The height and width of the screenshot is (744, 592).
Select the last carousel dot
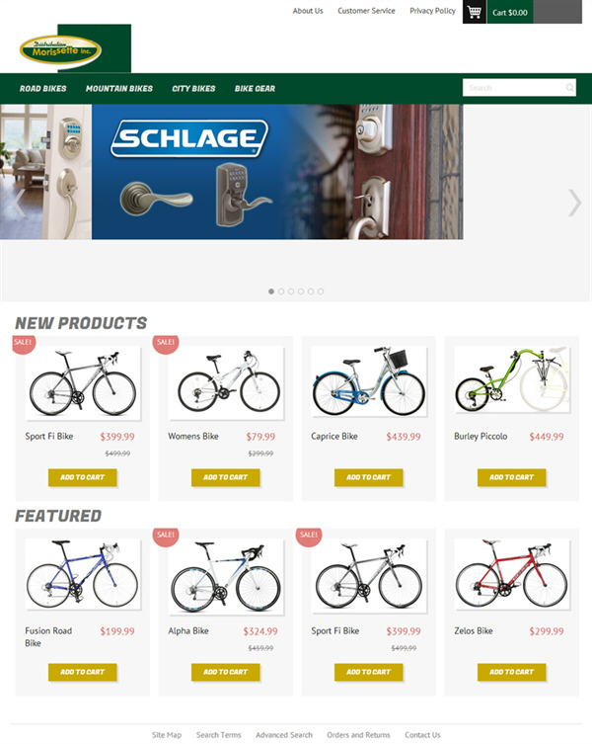(x=321, y=291)
